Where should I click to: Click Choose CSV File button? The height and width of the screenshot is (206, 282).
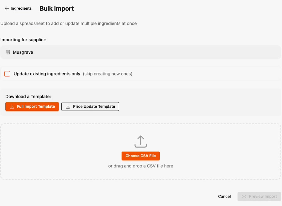tap(141, 156)
